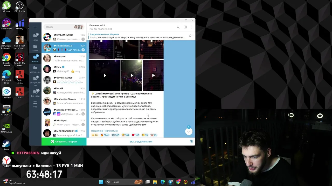Open the µTorrent desktop shortcut
The image size is (332, 186).
pyautogui.click(x=6, y=7)
